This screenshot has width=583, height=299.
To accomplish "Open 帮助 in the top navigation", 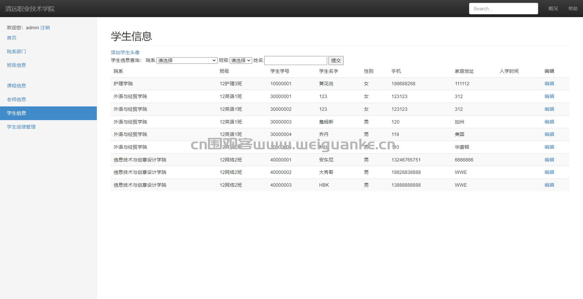I will click(x=573, y=9).
